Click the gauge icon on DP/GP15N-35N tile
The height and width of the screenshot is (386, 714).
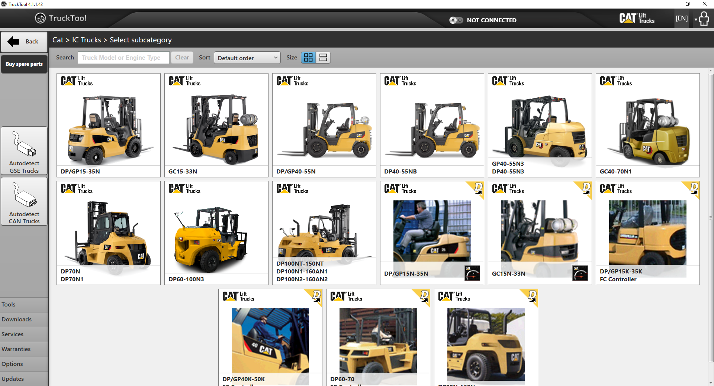tap(472, 273)
